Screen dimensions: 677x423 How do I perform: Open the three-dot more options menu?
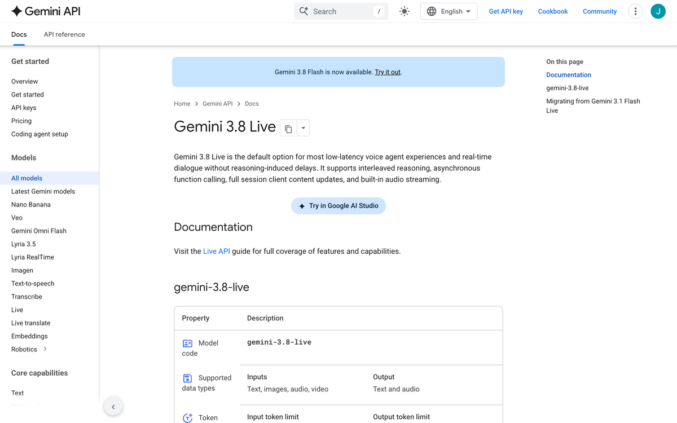(x=635, y=11)
